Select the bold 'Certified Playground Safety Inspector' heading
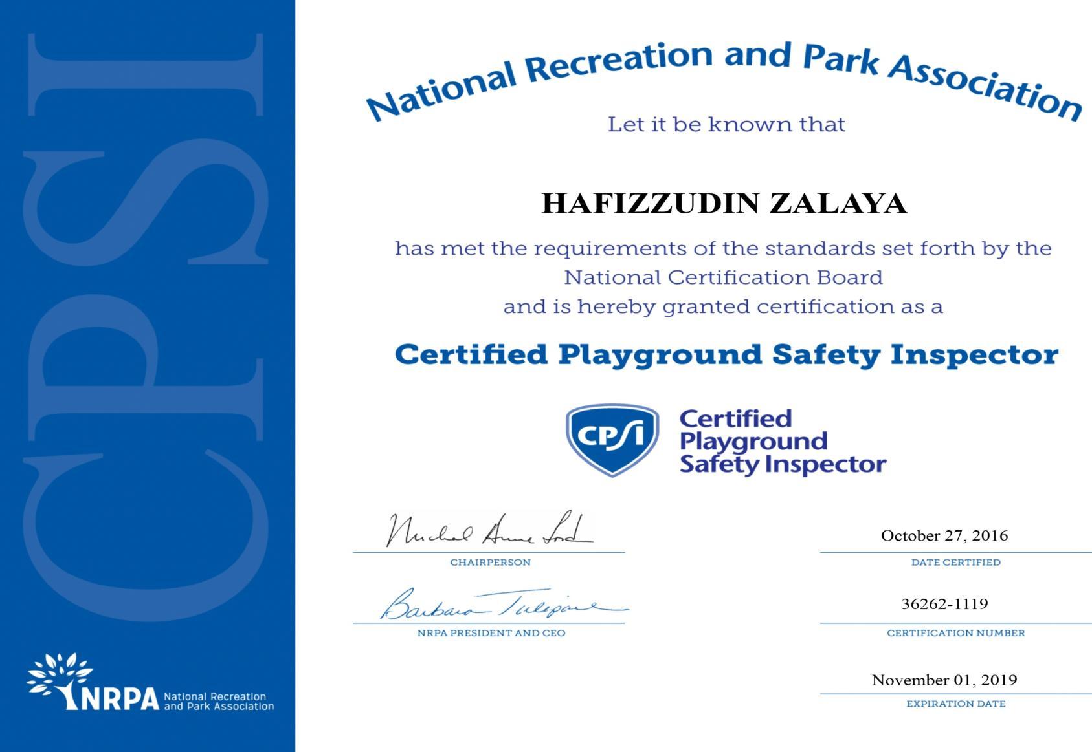Viewport: 1092px width, 752px height. click(726, 355)
